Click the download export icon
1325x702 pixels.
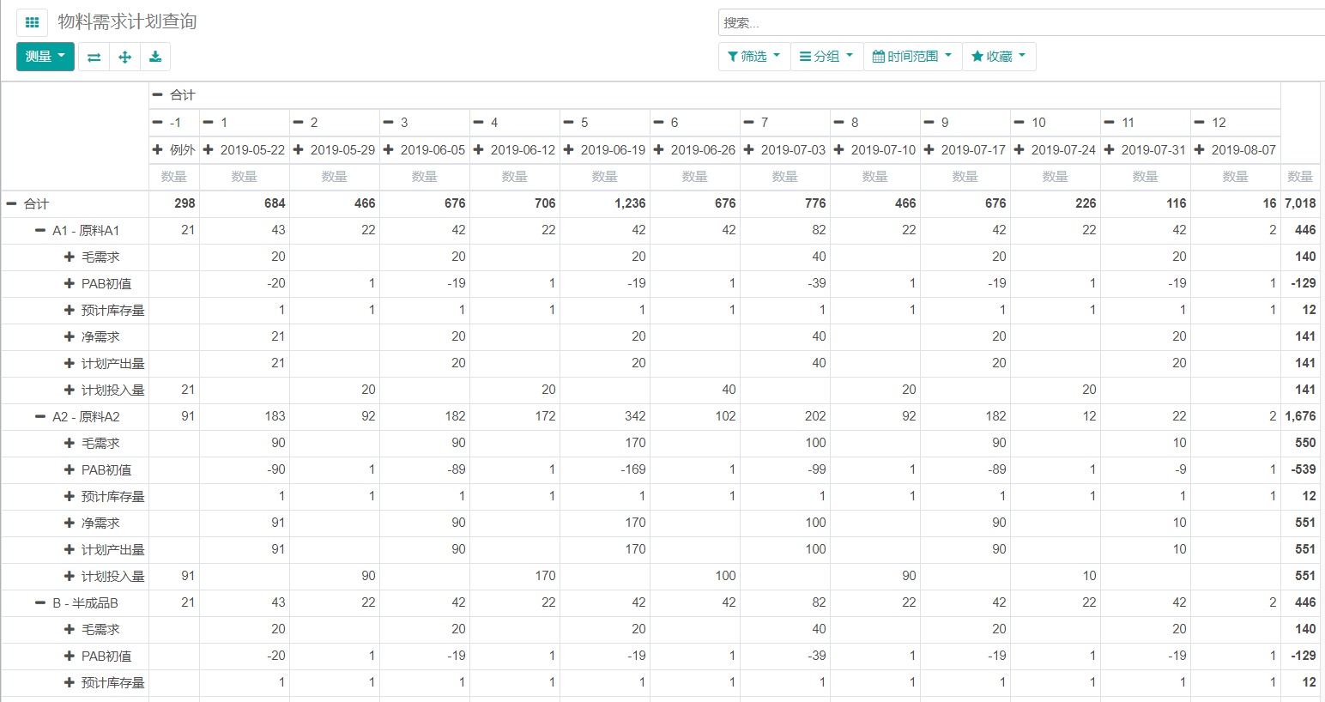[x=155, y=57]
